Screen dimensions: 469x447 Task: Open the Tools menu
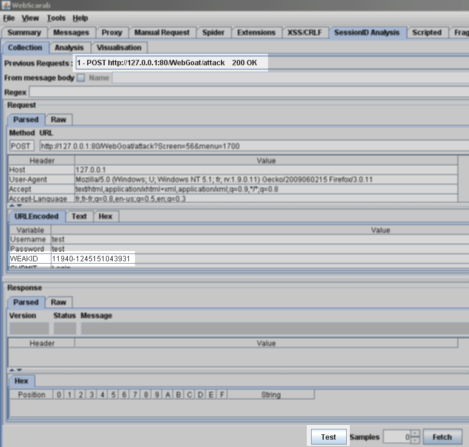56,18
